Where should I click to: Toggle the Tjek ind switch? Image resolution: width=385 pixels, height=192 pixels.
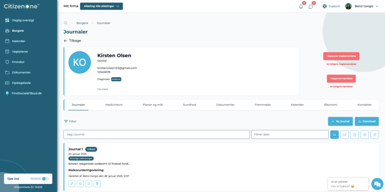point(45,179)
